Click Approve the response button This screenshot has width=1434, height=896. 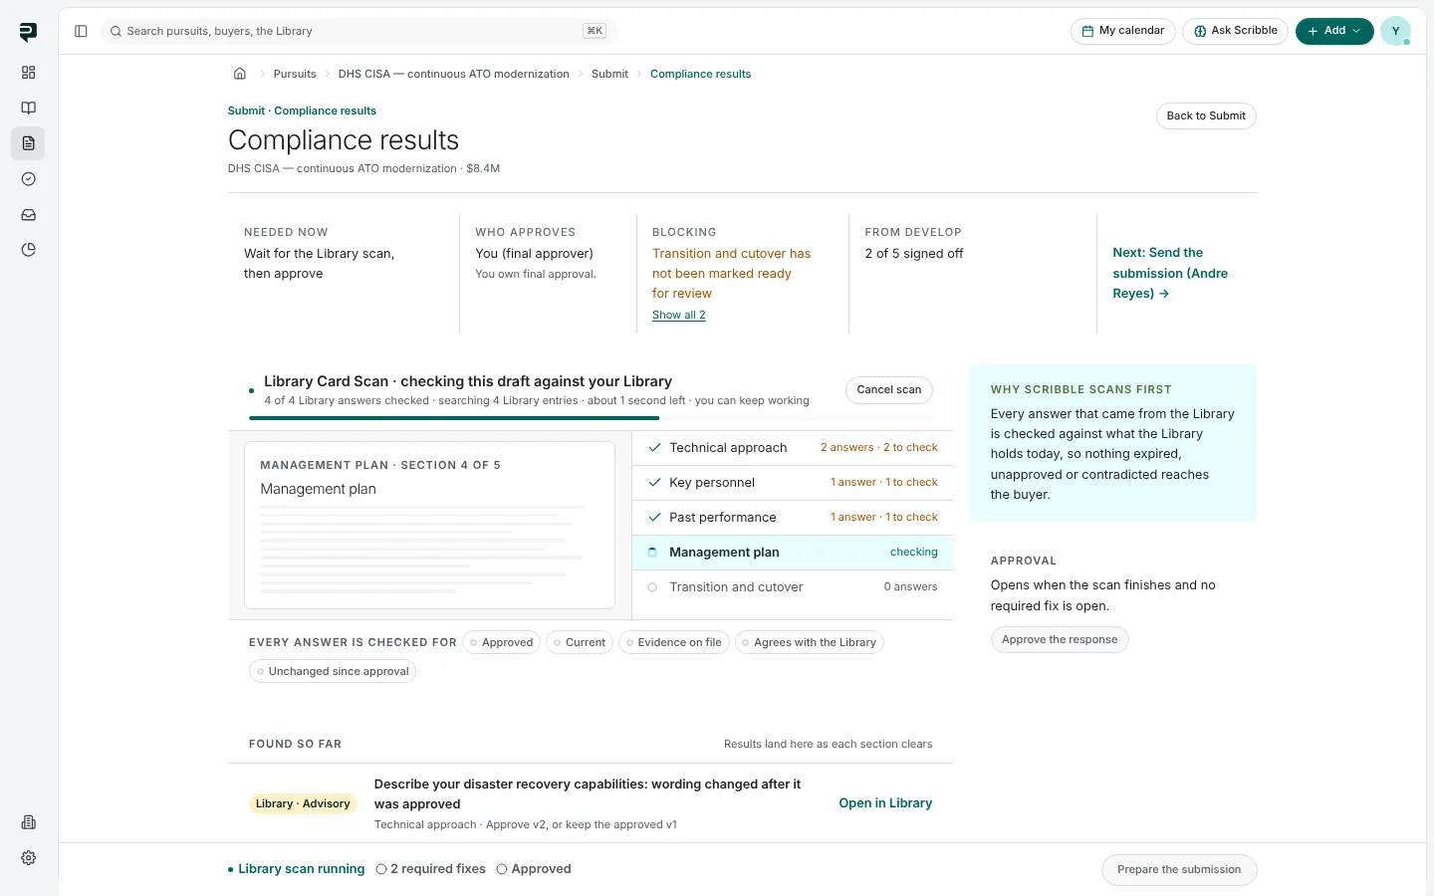(1060, 639)
